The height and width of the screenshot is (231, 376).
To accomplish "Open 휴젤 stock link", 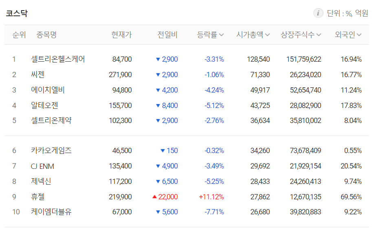I will 37,197.
